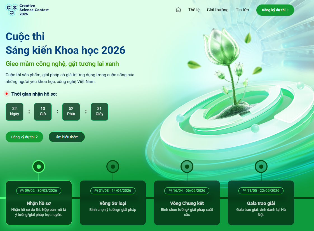Click calendar icon beside 16/04 - 06/05/2026
The height and width of the screenshot is (231, 314).
[170, 191]
